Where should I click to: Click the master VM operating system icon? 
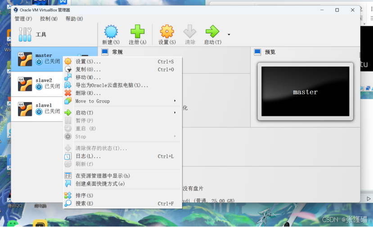click(25, 59)
